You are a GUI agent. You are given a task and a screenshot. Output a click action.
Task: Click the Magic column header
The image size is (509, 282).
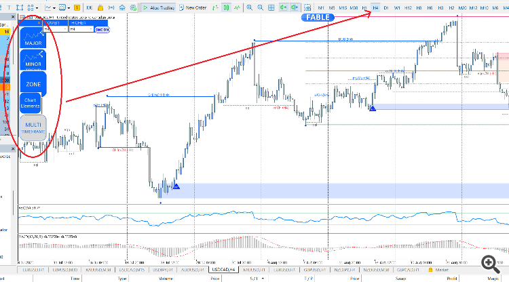[x=493, y=279]
